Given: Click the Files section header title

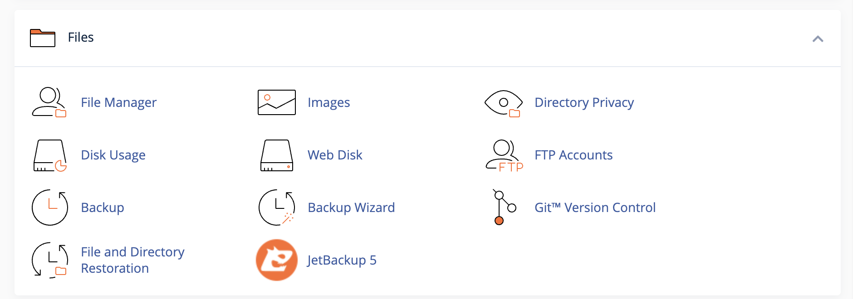Looking at the screenshot, I should tap(81, 37).
